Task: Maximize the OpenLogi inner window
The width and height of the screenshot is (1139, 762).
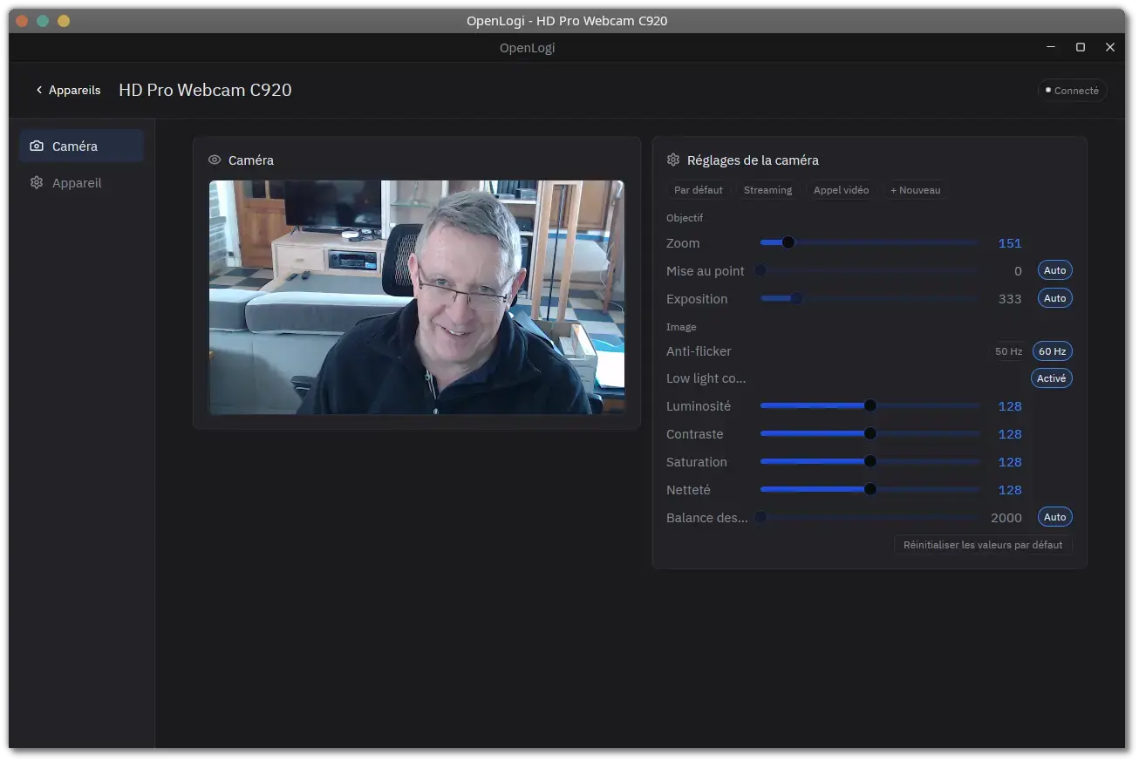Action: [1080, 47]
